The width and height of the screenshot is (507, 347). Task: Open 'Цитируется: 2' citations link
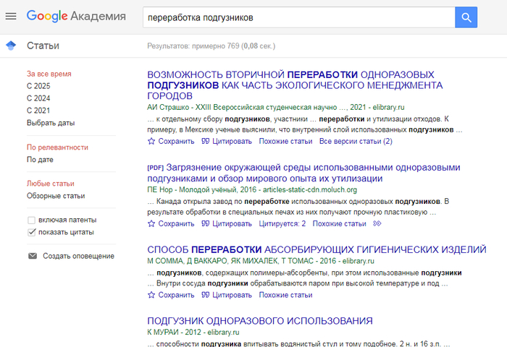click(x=282, y=224)
